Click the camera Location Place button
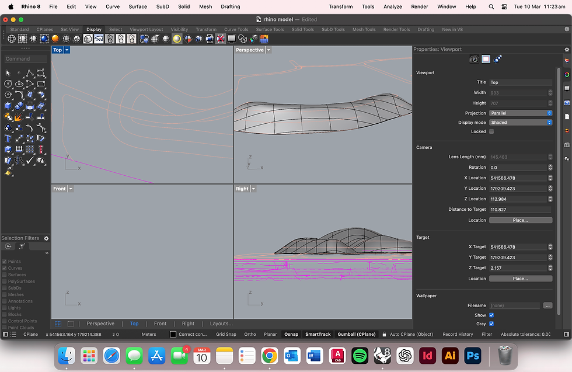Viewport: 572px width, 372px height. point(521,220)
